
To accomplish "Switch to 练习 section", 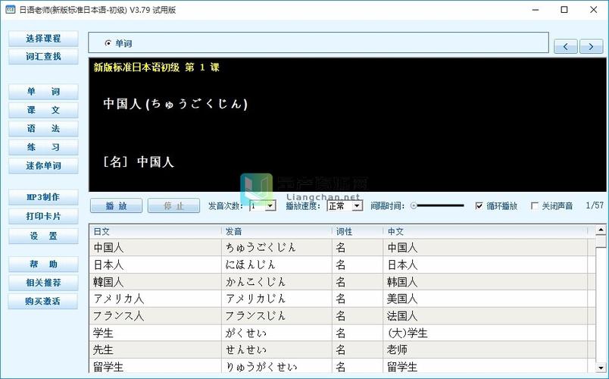I will tap(43, 147).
